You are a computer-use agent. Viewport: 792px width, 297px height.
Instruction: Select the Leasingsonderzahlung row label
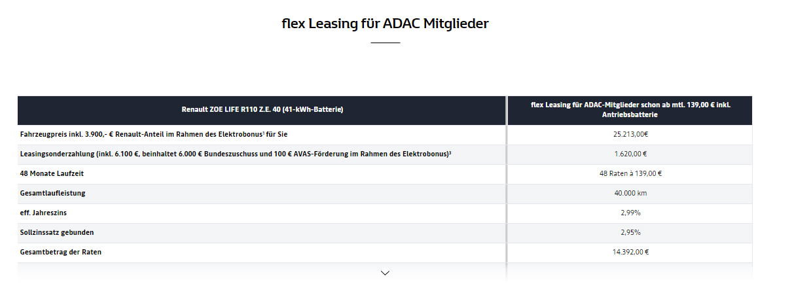pos(236,154)
